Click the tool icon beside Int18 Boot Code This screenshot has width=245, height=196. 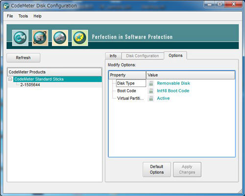(x=151, y=91)
